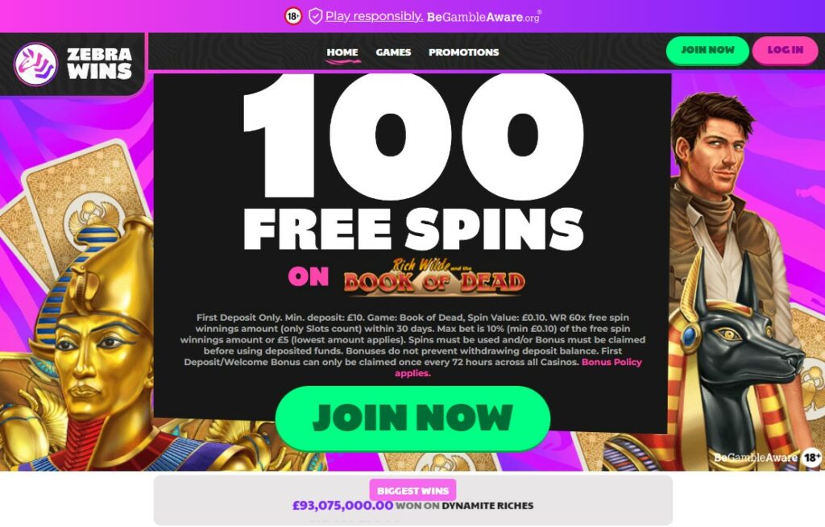Viewport: 825px width, 527px height.
Task: Click the 18+ badge at bottom right of banner
Action: tap(811, 457)
